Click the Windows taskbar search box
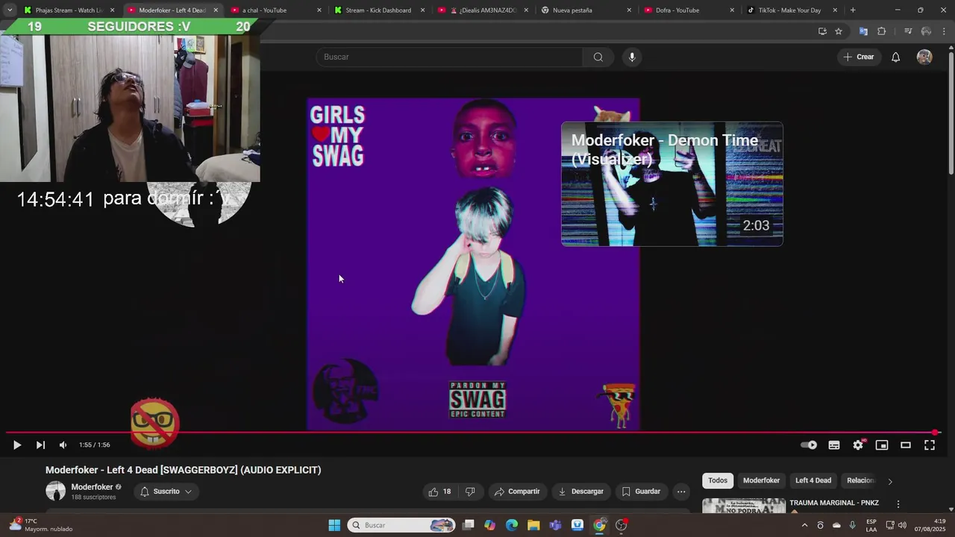955x537 pixels. pyautogui.click(x=401, y=525)
